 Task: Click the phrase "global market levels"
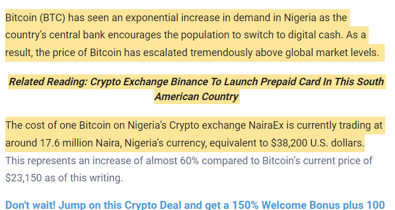[332, 53]
